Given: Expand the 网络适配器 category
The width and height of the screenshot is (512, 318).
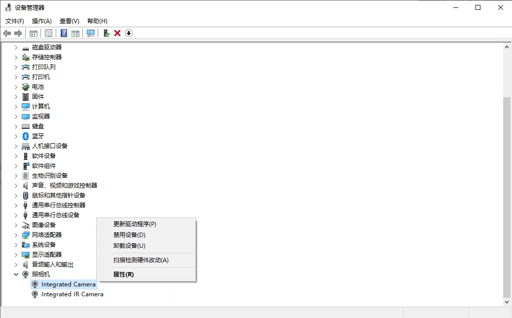Looking at the screenshot, I should tap(16, 235).
